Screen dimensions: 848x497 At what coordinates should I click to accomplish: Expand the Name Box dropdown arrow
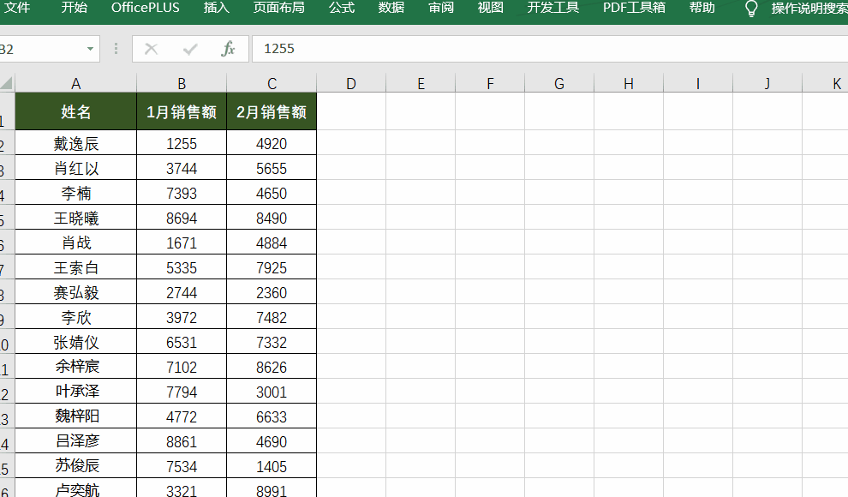(x=90, y=49)
